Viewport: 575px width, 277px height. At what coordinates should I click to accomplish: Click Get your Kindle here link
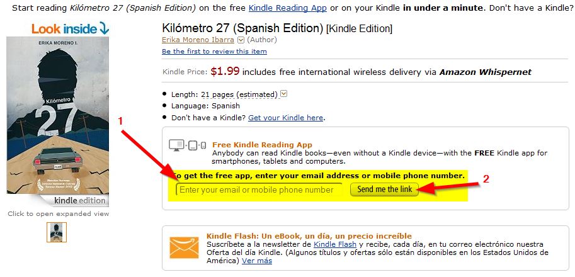pos(286,118)
